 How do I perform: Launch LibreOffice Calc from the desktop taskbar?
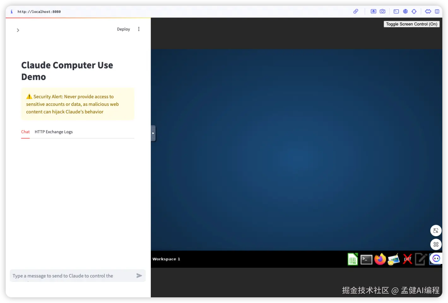click(x=353, y=260)
